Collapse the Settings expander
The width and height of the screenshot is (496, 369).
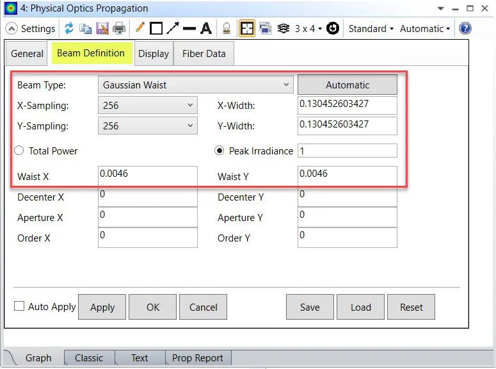tap(12, 29)
